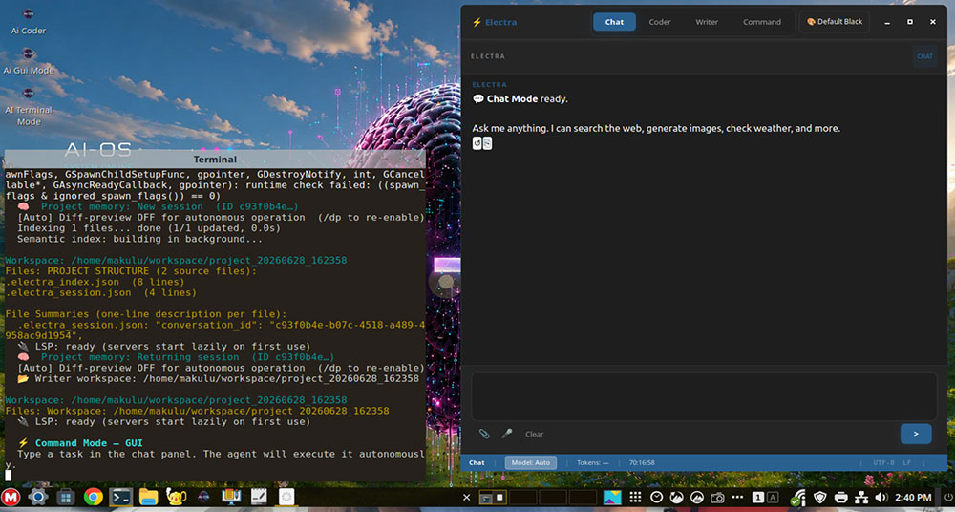The width and height of the screenshot is (955, 512).
Task: Open the settings gear in taskbar
Action: [38, 498]
